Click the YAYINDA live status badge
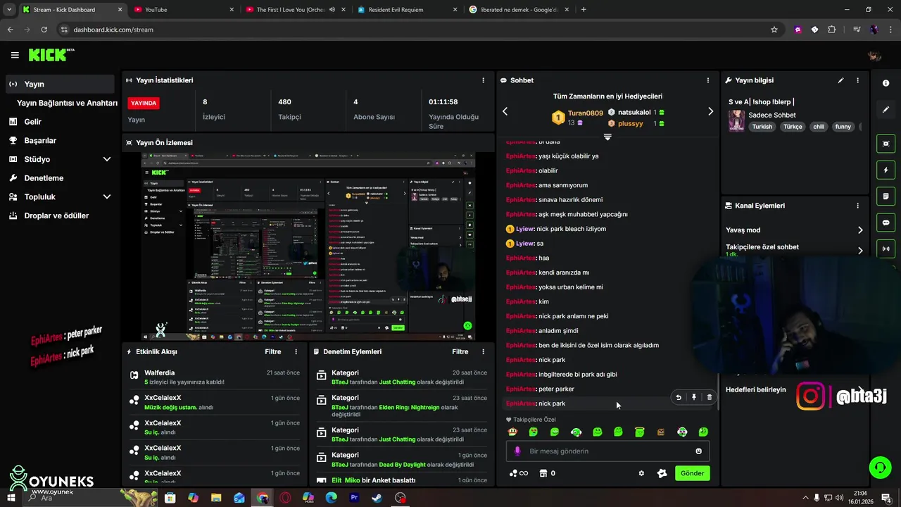Screen dimensions: 901x507 (x=144, y=103)
